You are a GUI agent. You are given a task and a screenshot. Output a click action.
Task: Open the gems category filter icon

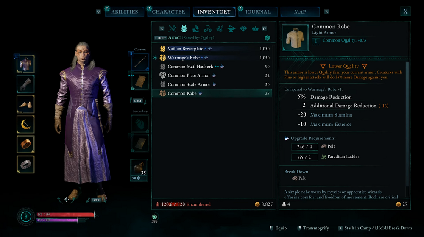tap(243, 29)
